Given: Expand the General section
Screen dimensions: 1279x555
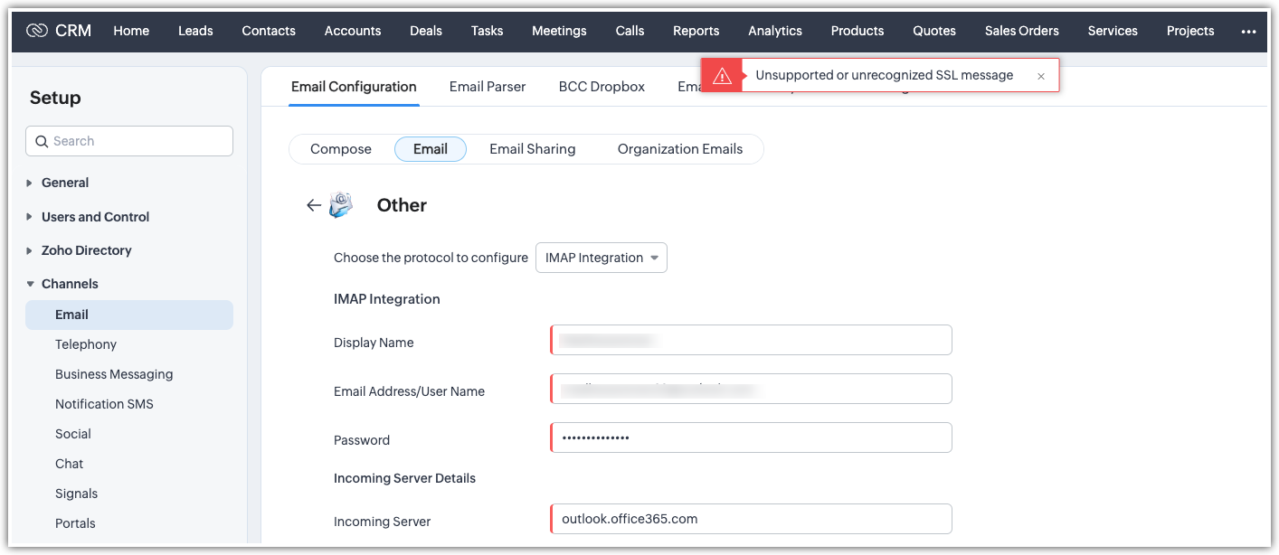Looking at the screenshot, I should [31, 183].
